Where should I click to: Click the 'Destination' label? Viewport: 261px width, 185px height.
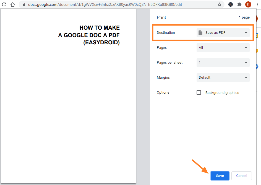(x=166, y=32)
